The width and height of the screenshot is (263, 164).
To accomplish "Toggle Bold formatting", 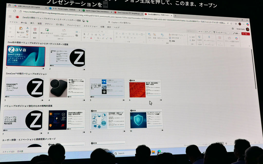I will [x=84, y=34].
